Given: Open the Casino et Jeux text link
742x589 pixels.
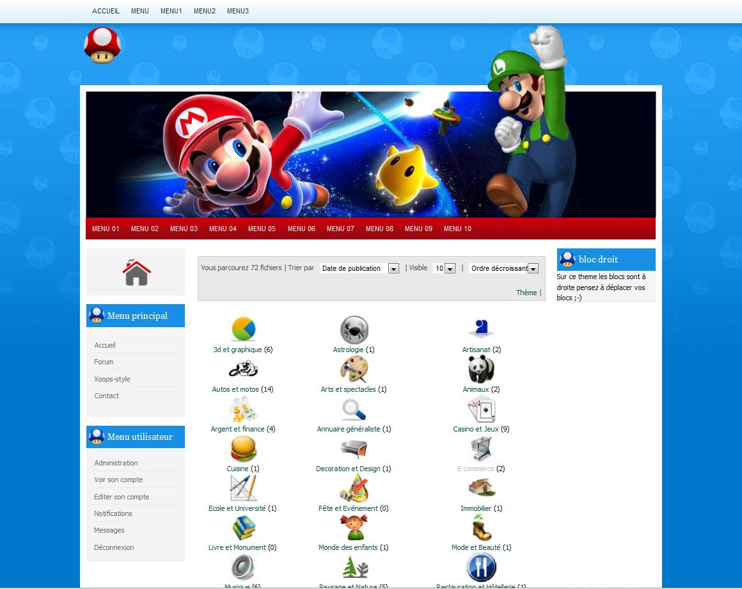Looking at the screenshot, I should tap(475, 429).
